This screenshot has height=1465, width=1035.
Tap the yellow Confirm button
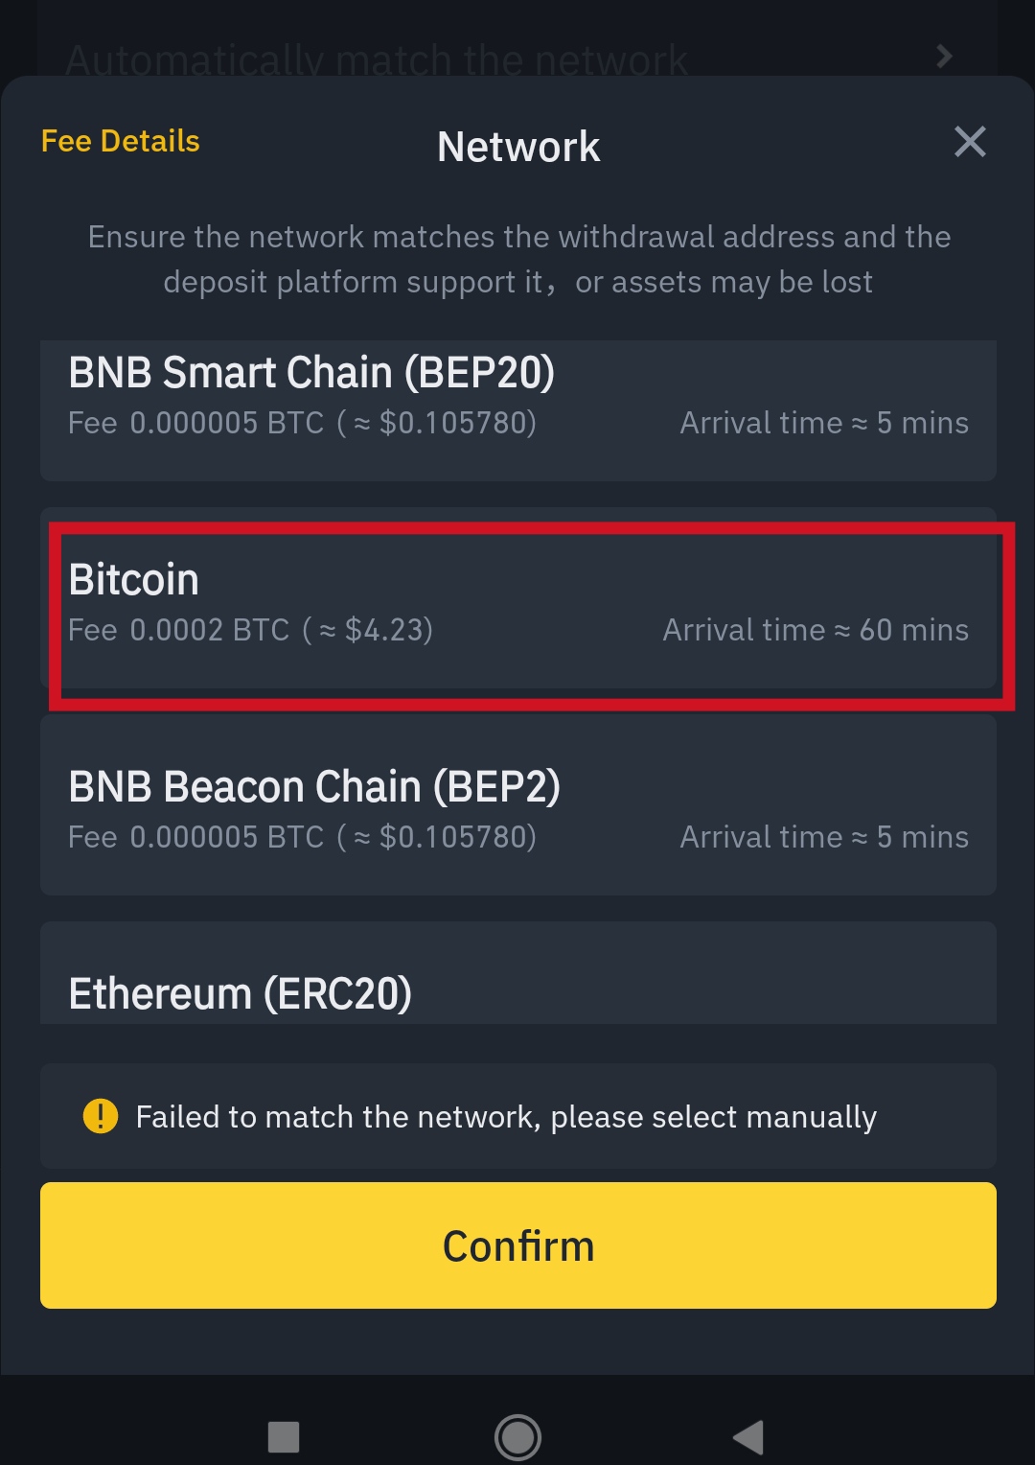(x=518, y=1245)
